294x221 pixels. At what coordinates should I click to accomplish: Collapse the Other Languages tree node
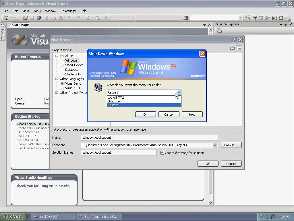tap(57, 79)
